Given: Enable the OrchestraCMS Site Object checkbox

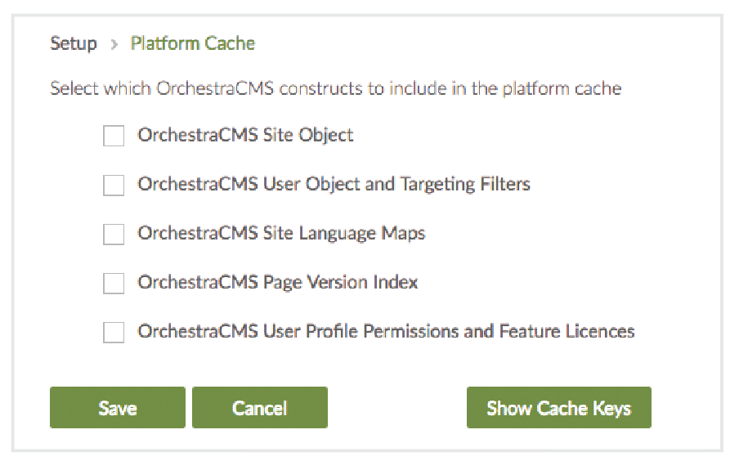Looking at the screenshot, I should point(114,136).
